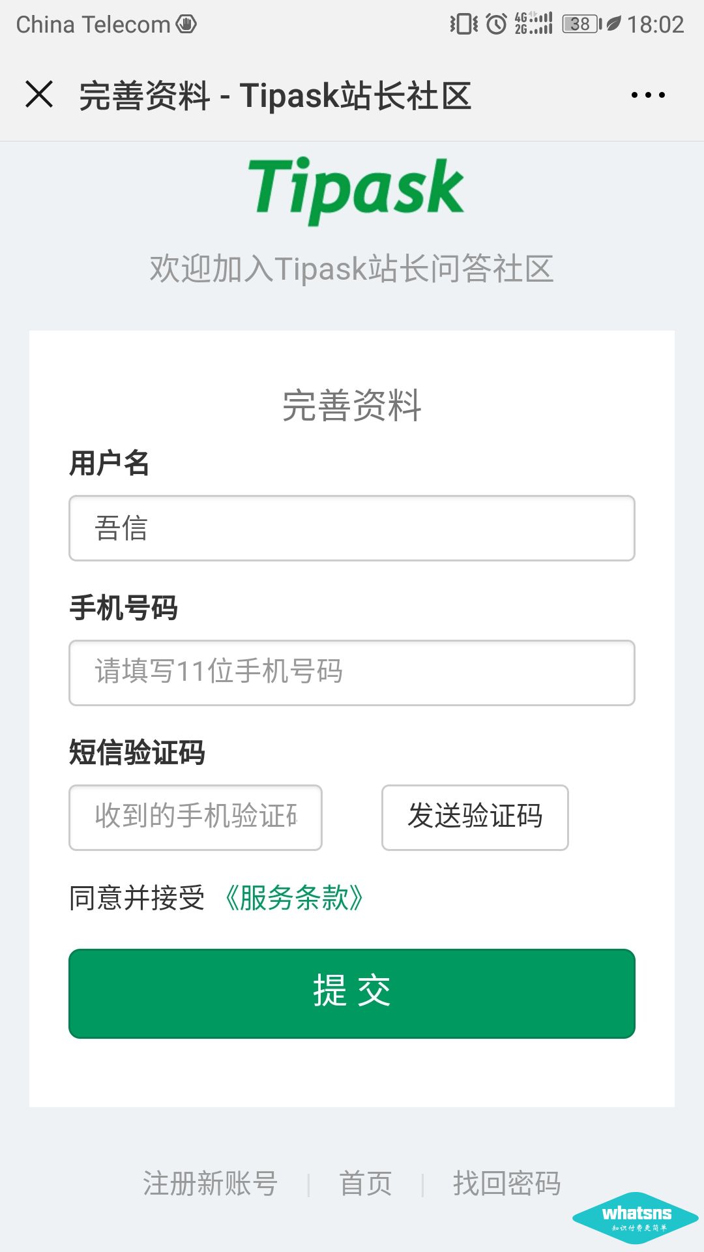Tap the 18:02 clock in status bar
This screenshot has width=704, height=1252.
pyautogui.click(x=655, y=25)
